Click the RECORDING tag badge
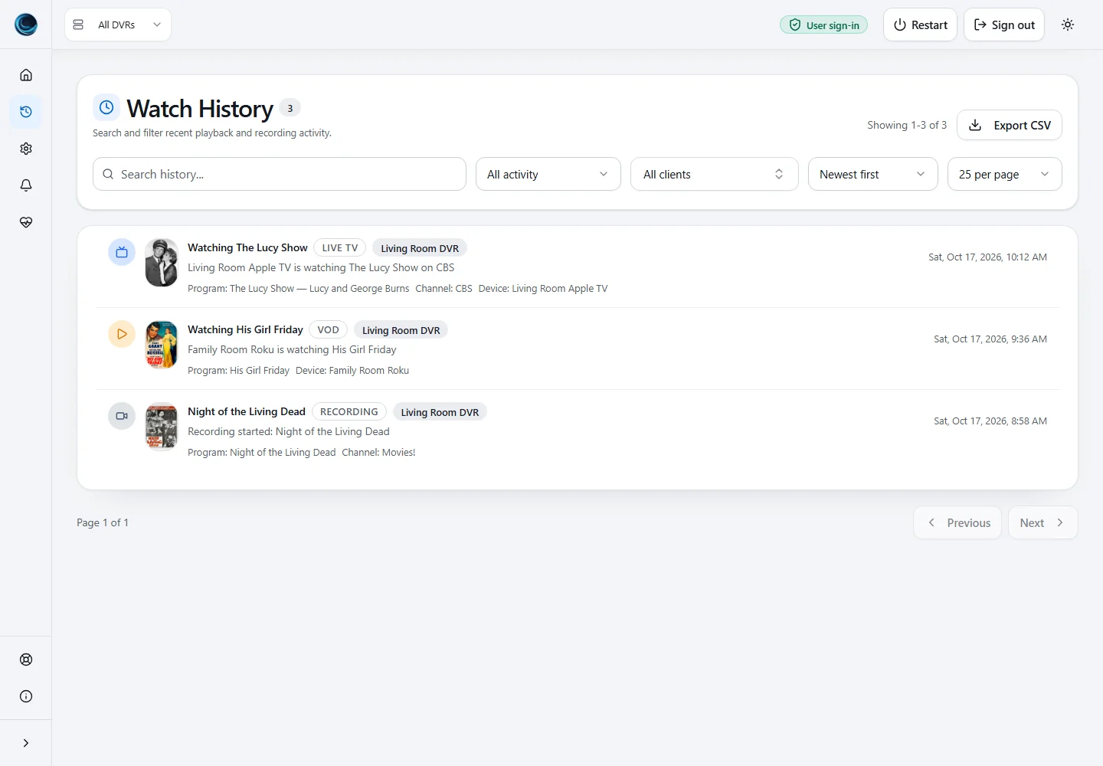Viewport: 1103px width, 766px height. pyautogui.click(x=349, y=411)
